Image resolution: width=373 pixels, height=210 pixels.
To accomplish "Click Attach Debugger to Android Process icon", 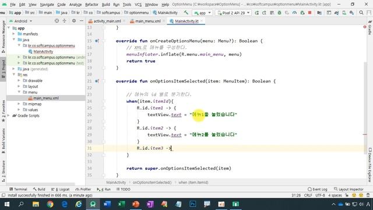I will click(x=302, y=13).
